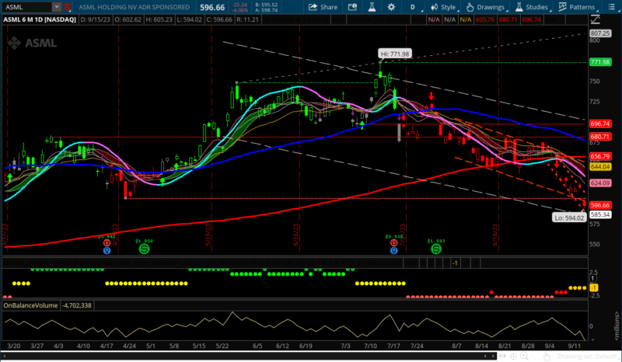Click the 624.09 price axis label
Image resolution: width=622 pixels, height=362 pixels.
[x=600, y=183]
